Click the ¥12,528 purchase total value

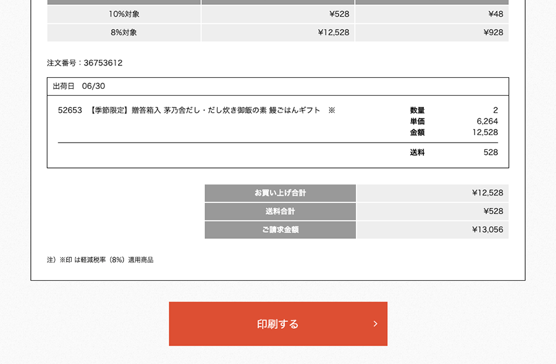point(487,193)
